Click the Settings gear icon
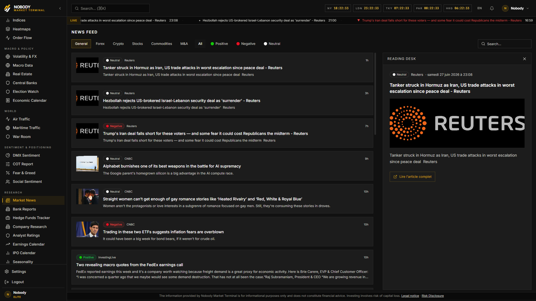This screenshot has height=301, width=536. tap(7, 271)
